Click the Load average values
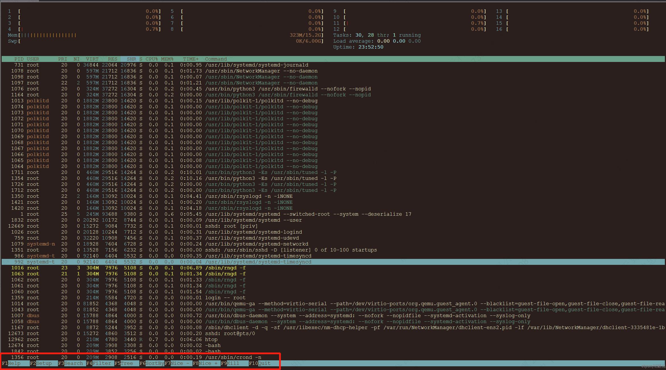Image resolution: width=666 pixels, height=370 pixels. (399, 41)
